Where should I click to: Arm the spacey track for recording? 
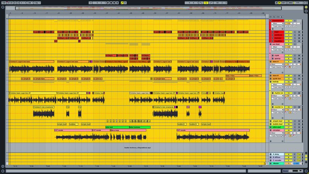click(x=299, y=59)
